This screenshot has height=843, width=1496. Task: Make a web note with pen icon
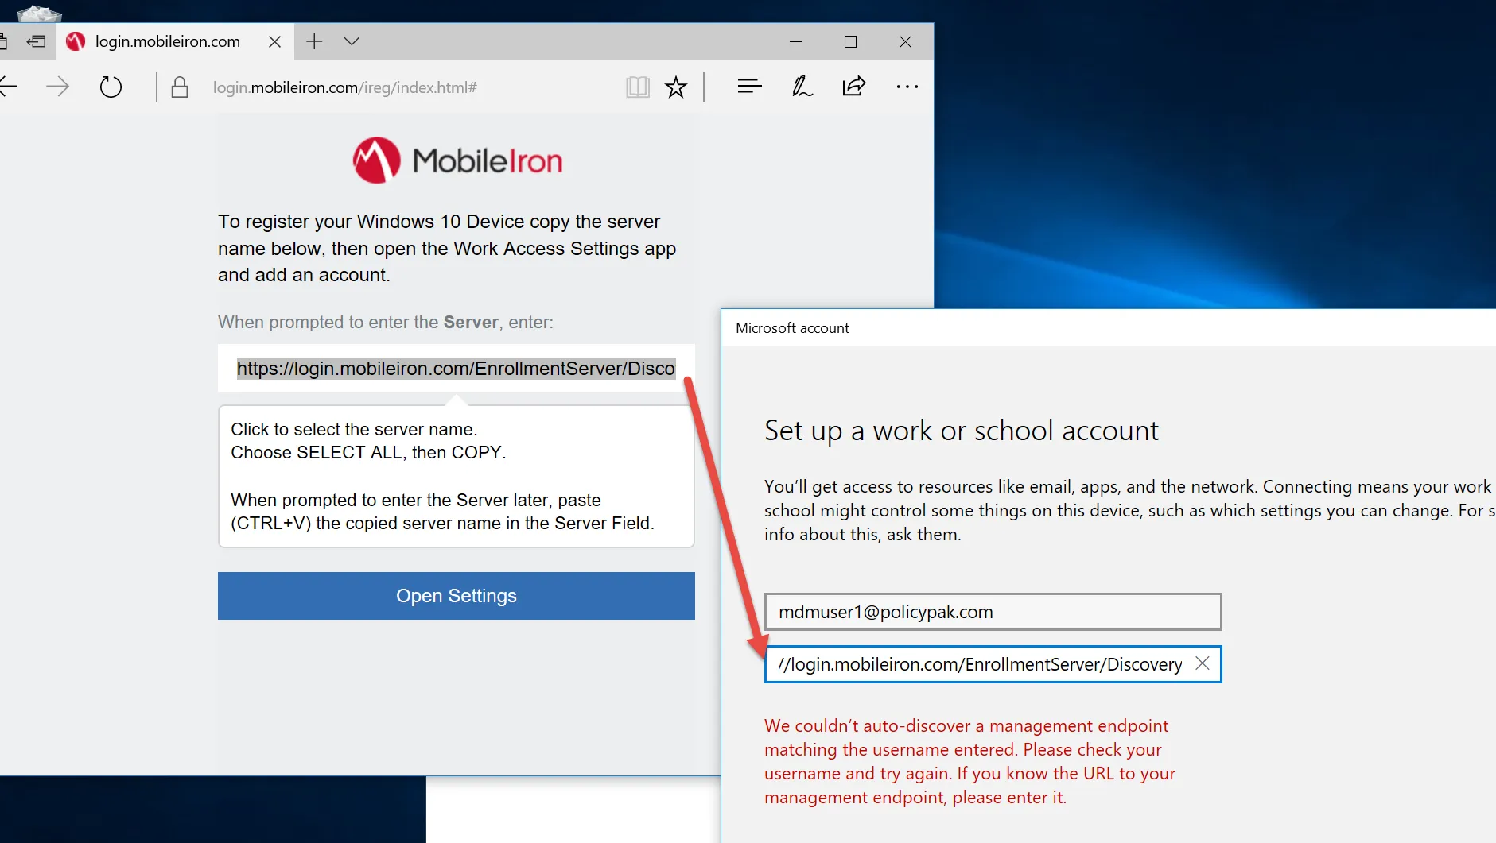coord(802,86)
